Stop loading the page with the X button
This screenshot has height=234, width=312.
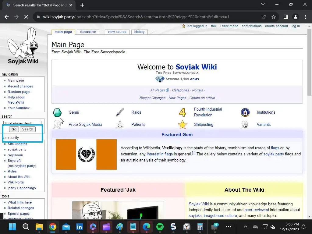pyautogui.click(x=26, y=17)
